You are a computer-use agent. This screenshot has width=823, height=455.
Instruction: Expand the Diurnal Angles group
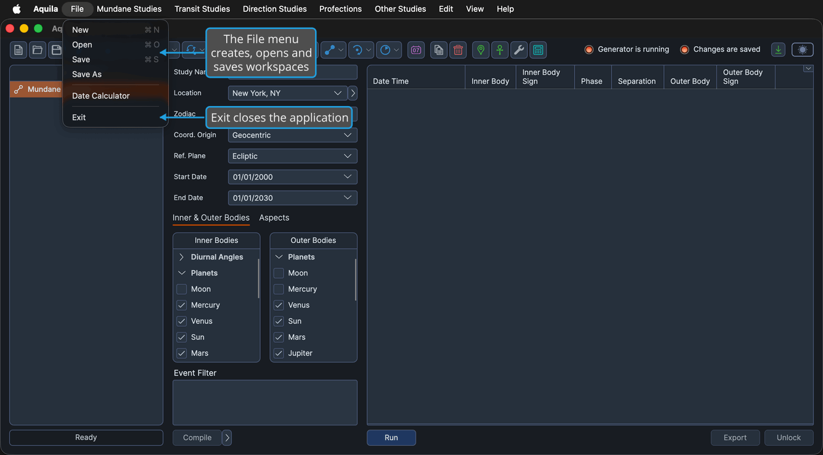(182, 257)
